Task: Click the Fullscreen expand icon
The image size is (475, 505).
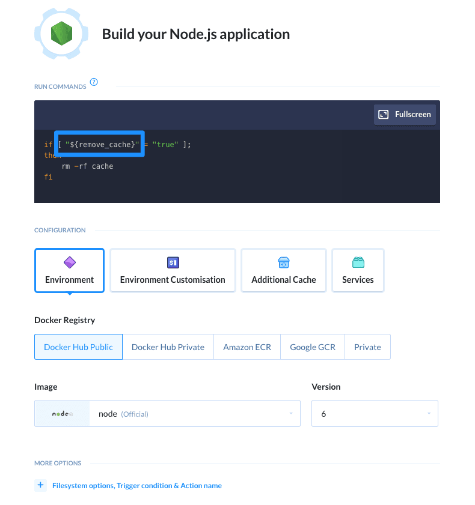Action: [x=383, y=114]
